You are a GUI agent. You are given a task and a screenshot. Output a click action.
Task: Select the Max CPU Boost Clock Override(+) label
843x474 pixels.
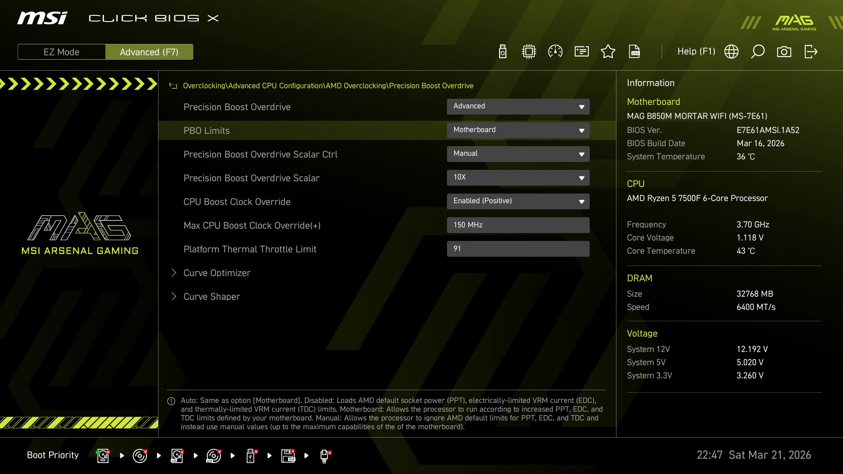pyautogui.click(x=252, y=226)
